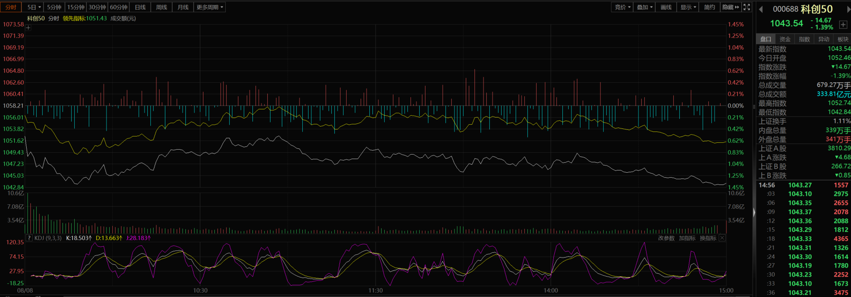Click the 总成交量 value 679.27万手
This screenshot has width=851, height=297.
[834, 85]
